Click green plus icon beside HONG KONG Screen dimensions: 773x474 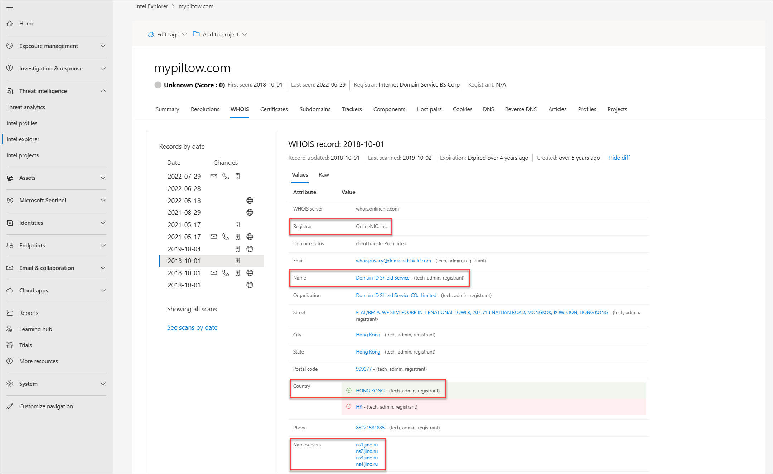coord(349,390)
